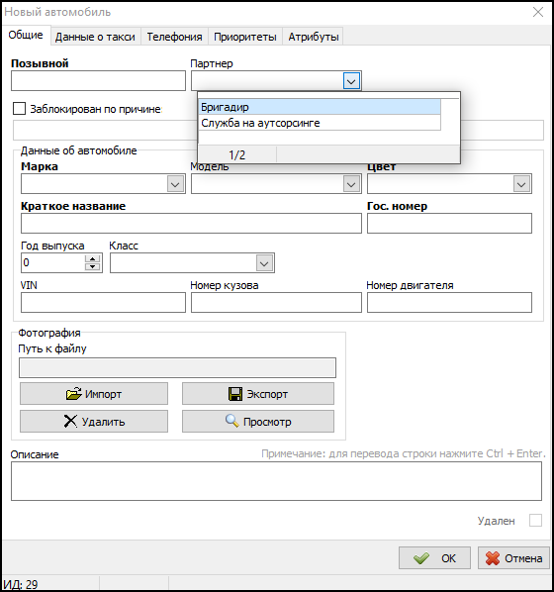Image resolution: width=554 pixels, height=592 pixels.
Task: Expand the Цвет dropdown
Action: pos(521,184)
